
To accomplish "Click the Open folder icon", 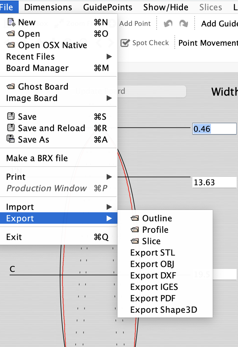I will pyautogui.click(x=11, y=34).
